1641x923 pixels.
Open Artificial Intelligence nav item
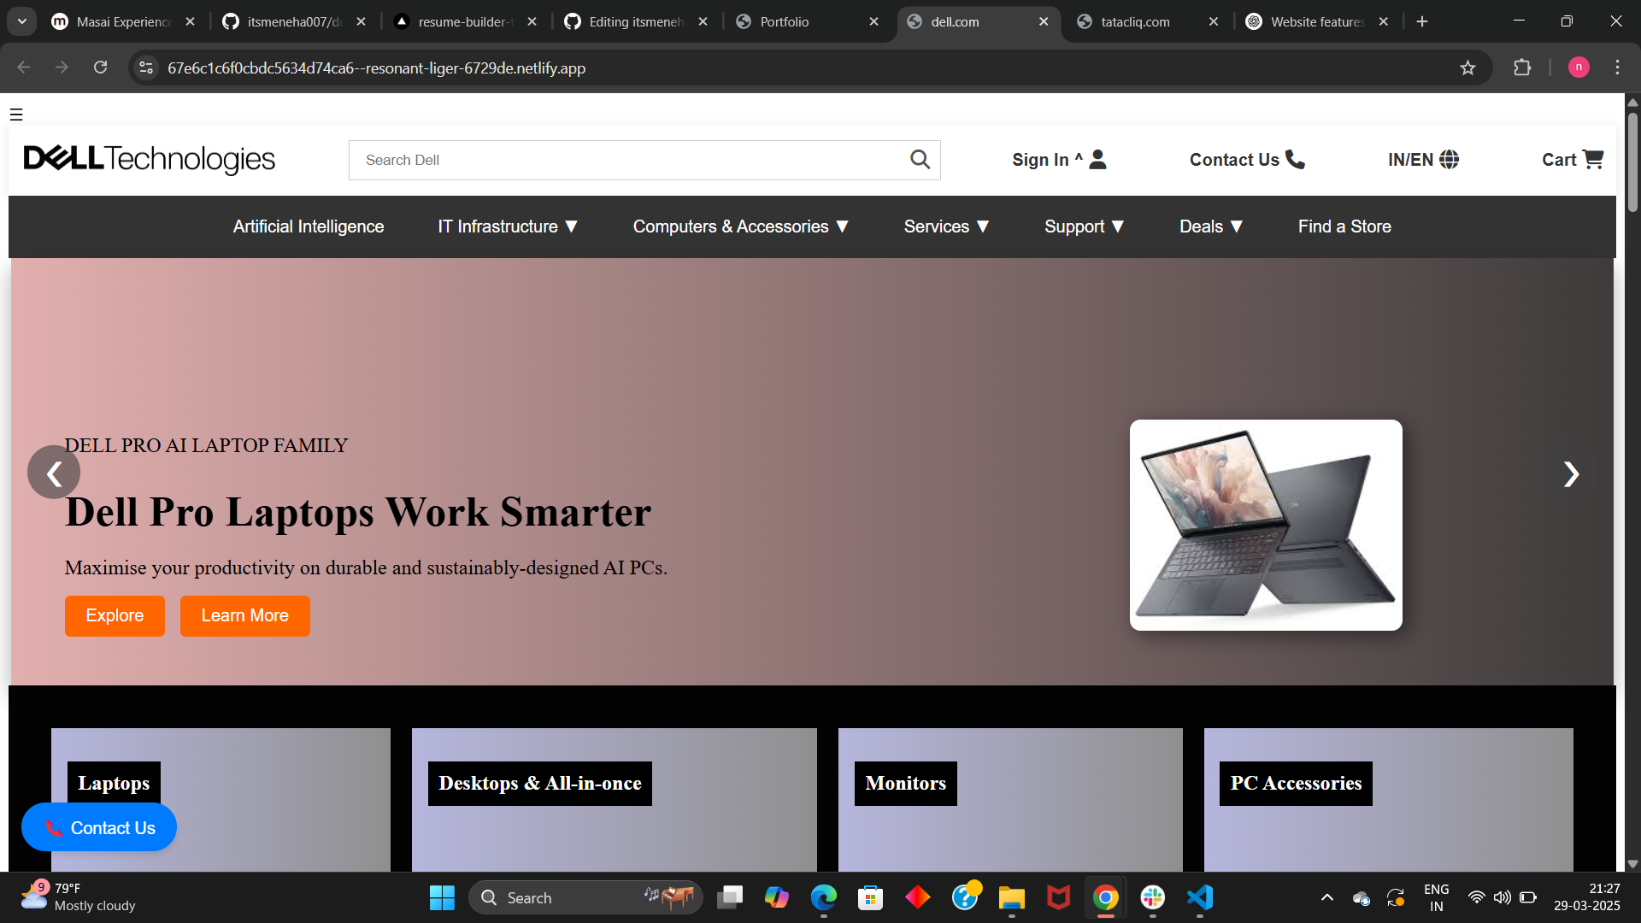pos(309,226)
